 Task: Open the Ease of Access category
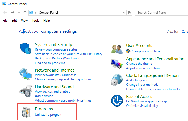pos(139,97)
